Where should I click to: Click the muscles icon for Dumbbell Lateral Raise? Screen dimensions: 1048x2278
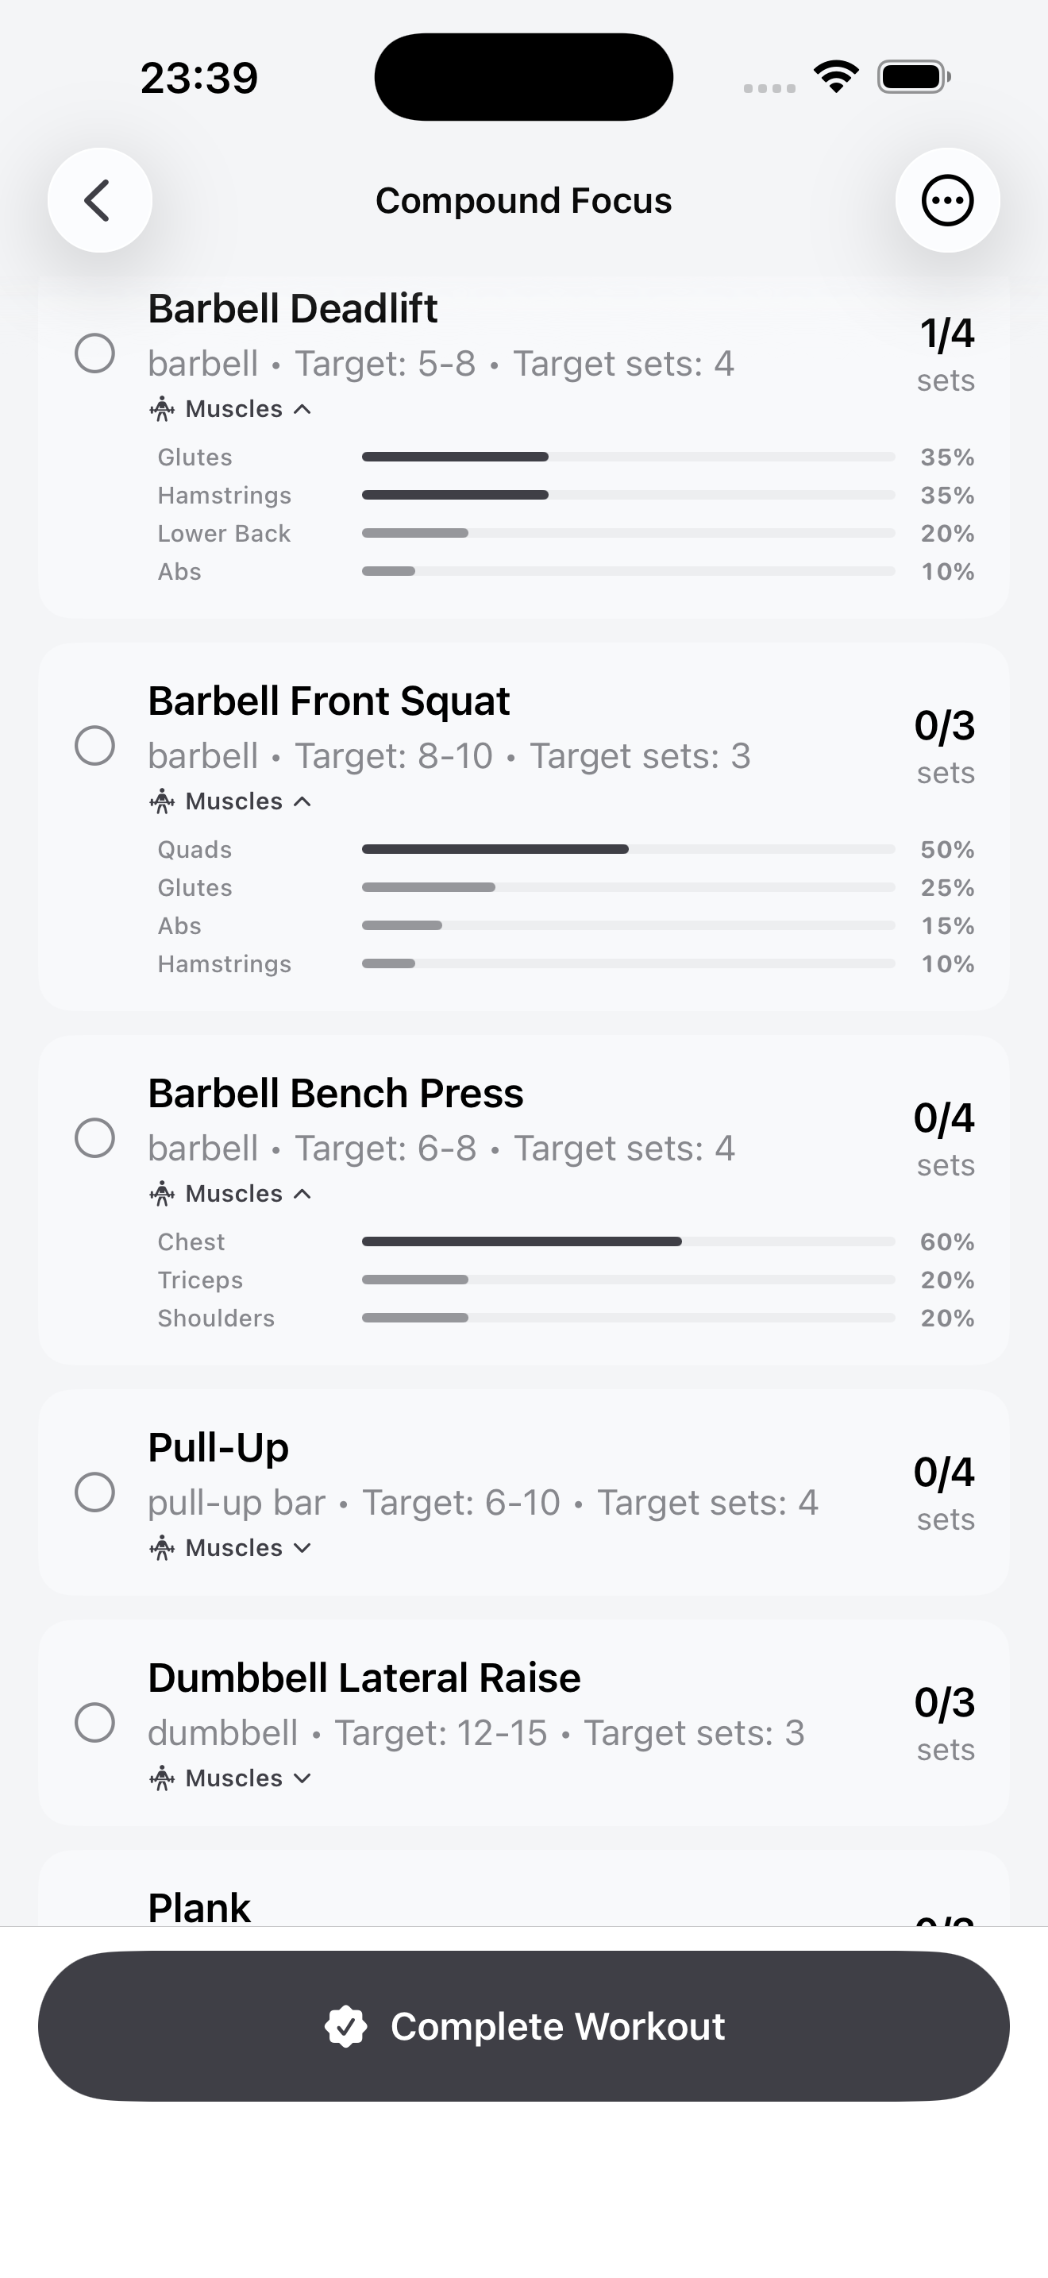click(x=163, y=1778)
